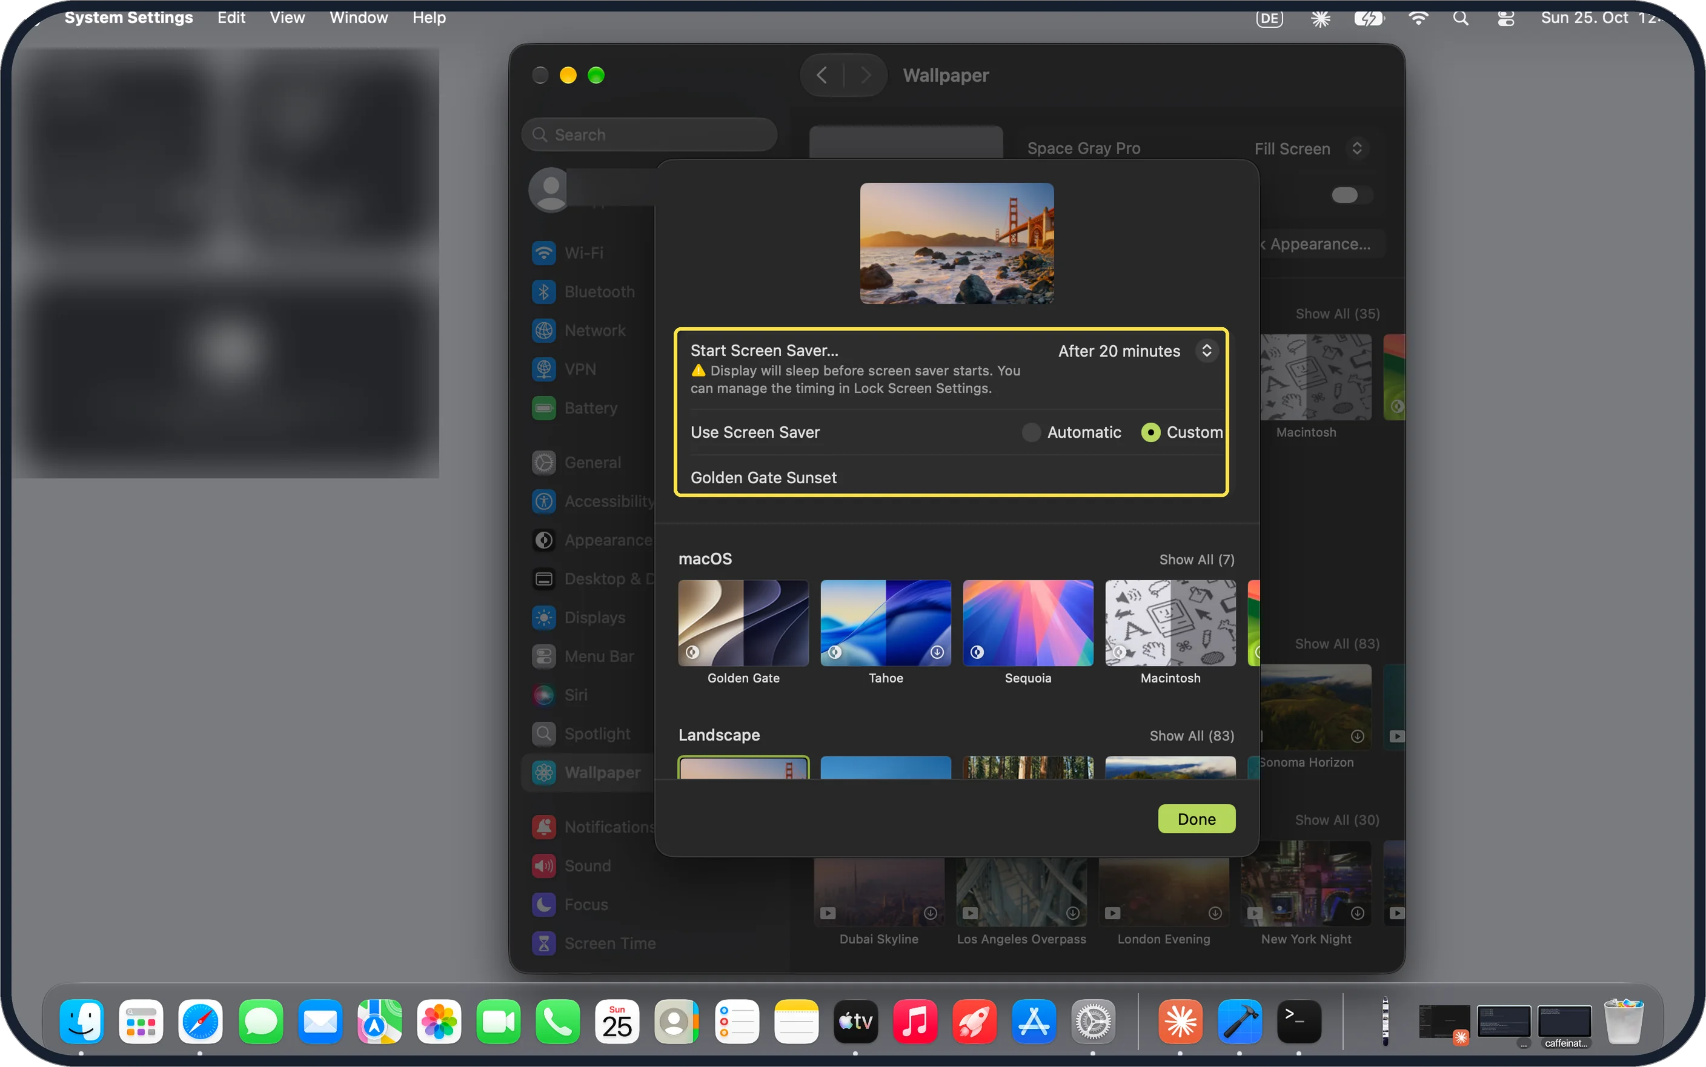
Task: Click the back navigation arrow
Action: [821, 75]
